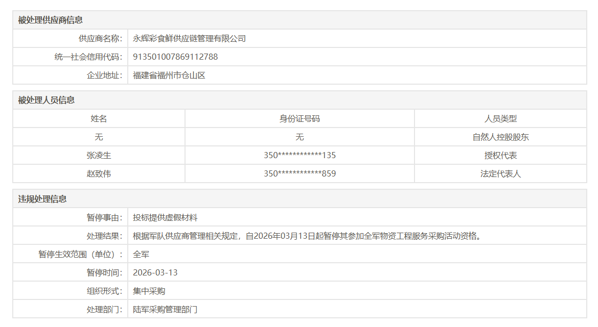Select the 授权代表 cell

click(500, 155)
